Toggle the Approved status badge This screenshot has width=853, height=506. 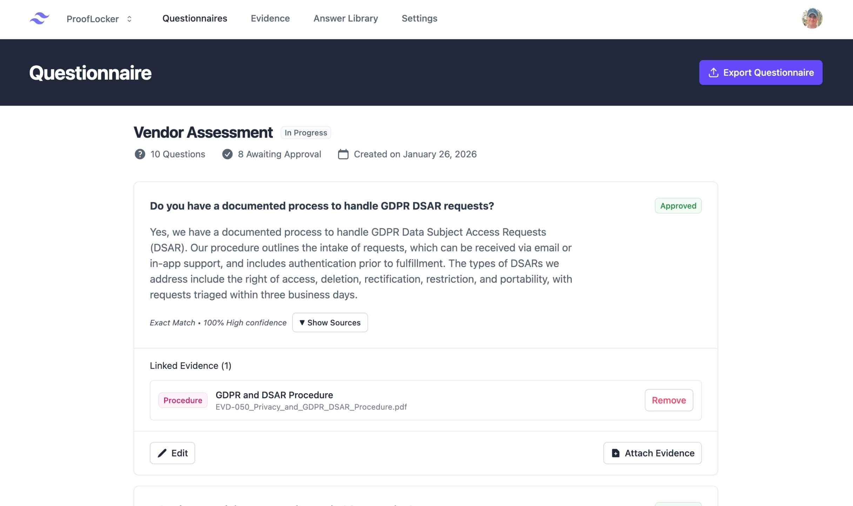[678, 206]
